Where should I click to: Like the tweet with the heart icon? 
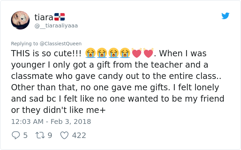pyautogui.click(x=64, y=135)
